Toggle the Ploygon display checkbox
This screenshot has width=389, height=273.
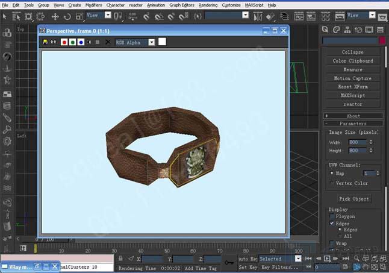[x=332, y=216]
